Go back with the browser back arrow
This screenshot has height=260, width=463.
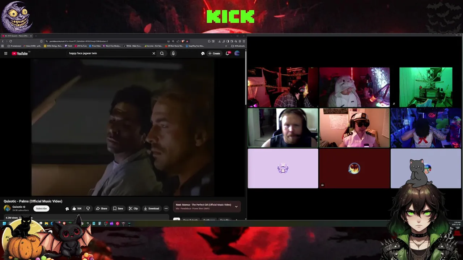coord(3,41)
